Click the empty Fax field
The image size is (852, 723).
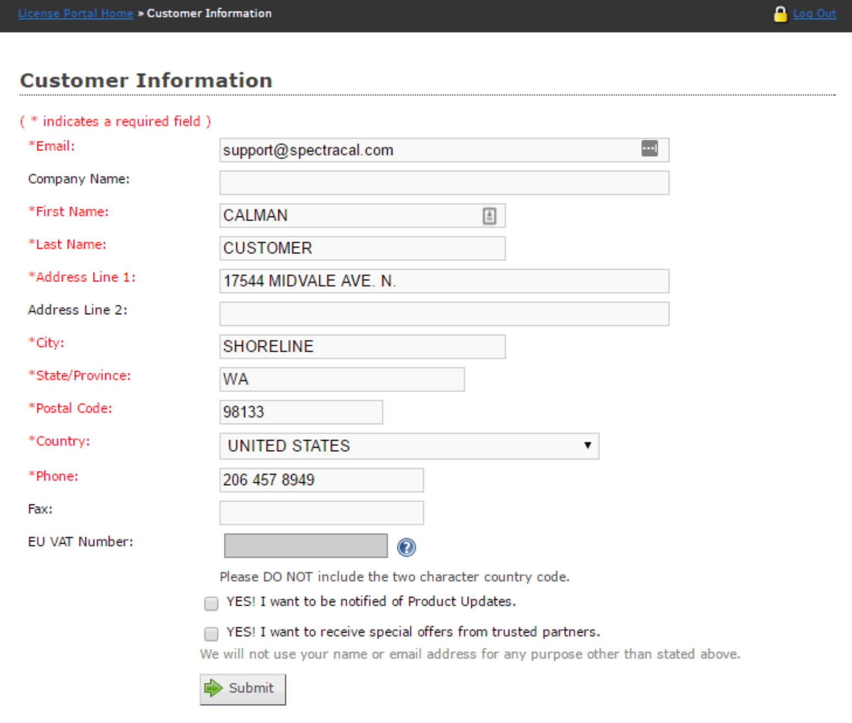321,513
